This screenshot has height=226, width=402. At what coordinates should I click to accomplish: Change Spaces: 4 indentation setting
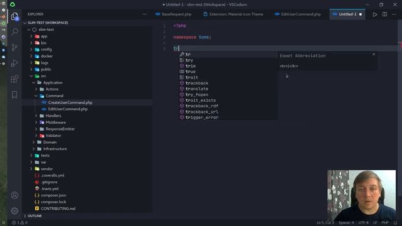tap(346, 223)
